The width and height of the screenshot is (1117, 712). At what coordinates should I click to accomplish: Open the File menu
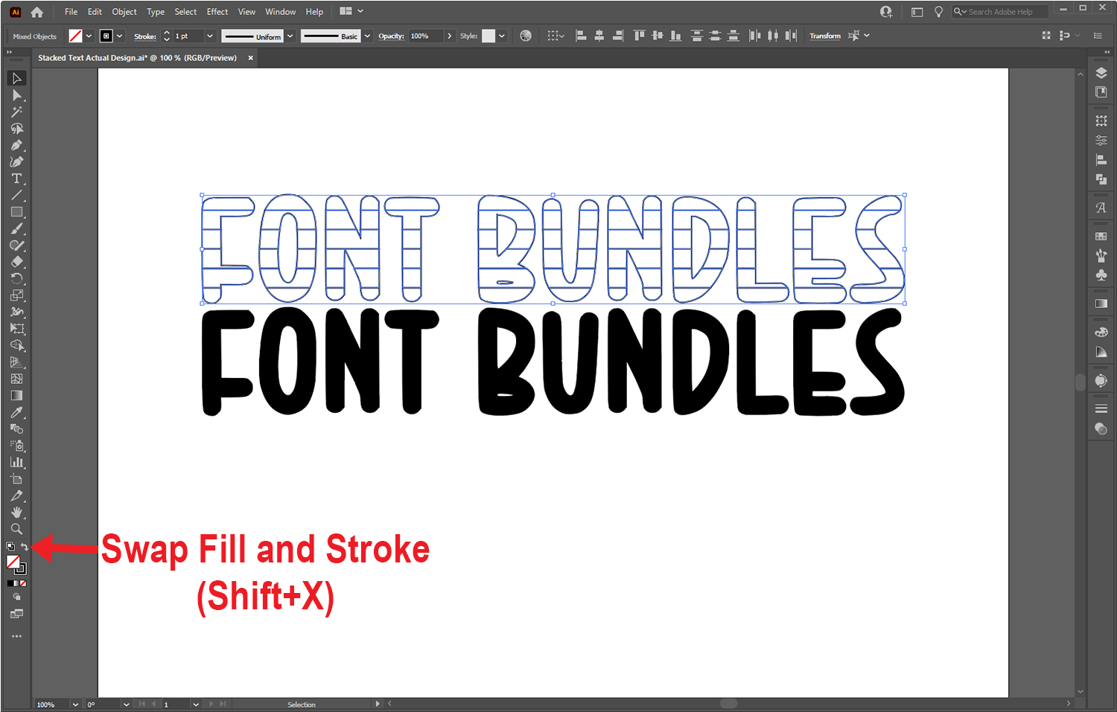point(71,12)
